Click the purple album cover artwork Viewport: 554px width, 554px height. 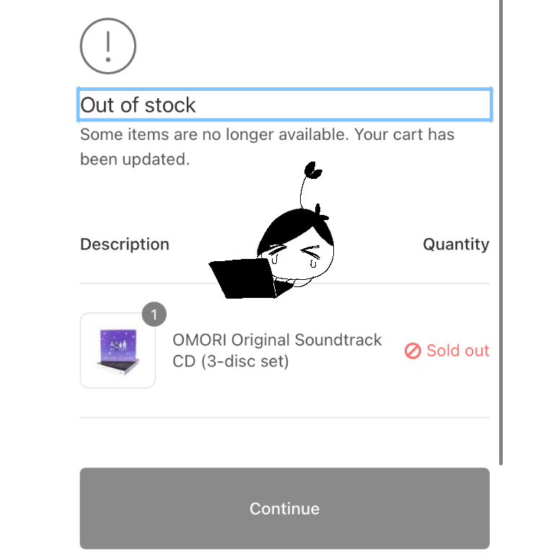click(x=117, y=345)
